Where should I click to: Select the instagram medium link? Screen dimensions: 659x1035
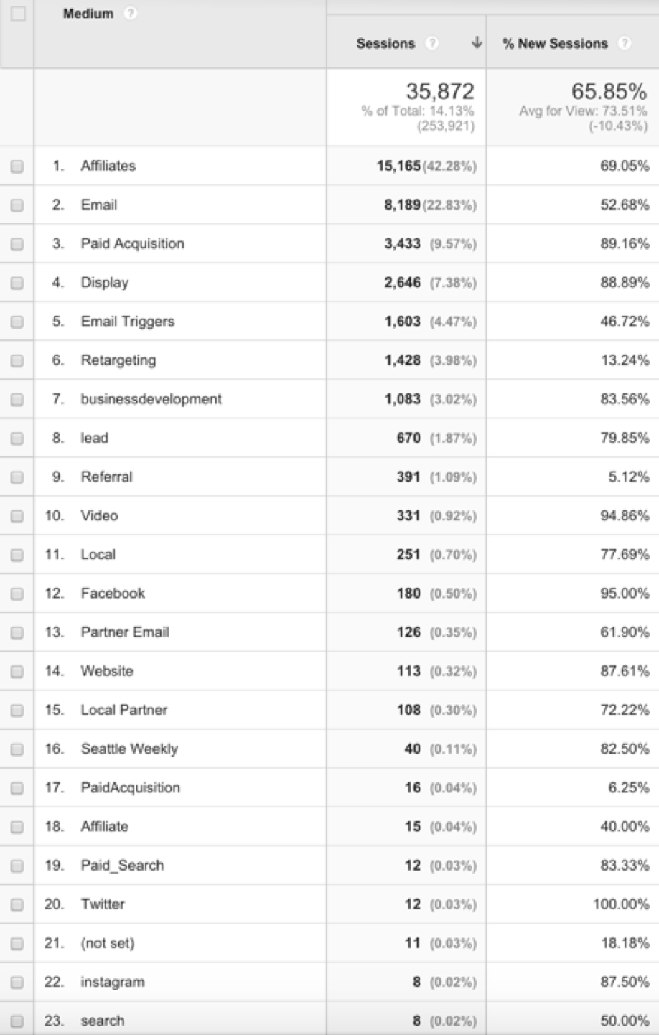[112, 982]
